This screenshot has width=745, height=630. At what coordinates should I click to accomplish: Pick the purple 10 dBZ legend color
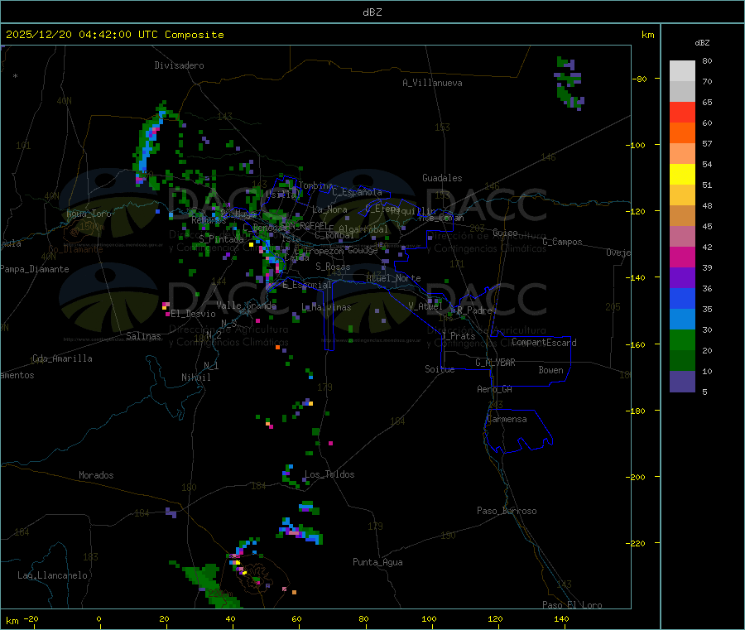point(682,382)
